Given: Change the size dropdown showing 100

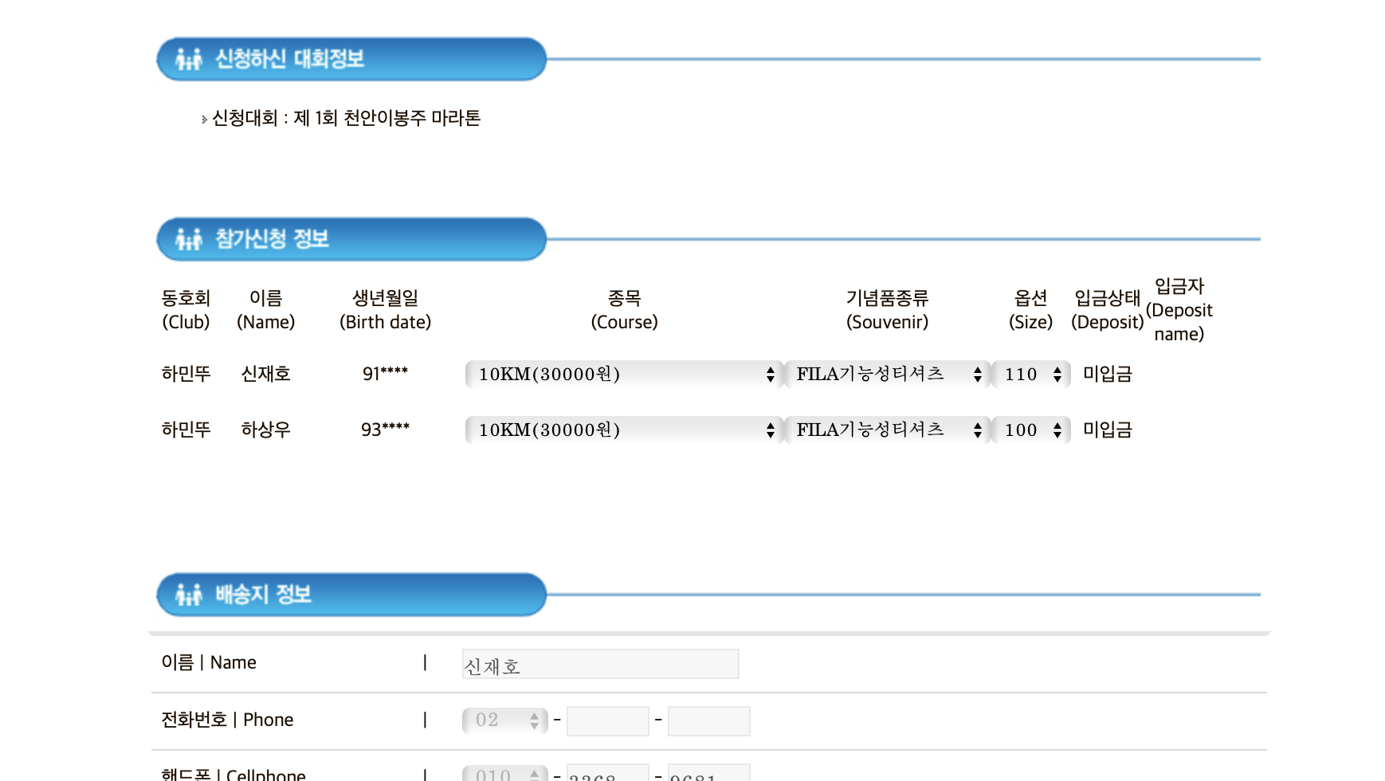Looking at the screenshot, I should coord(1031,430).
